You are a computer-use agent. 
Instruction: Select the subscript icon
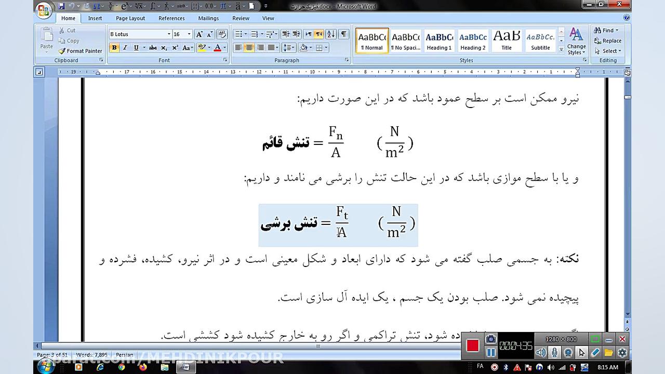pos(164,47)
